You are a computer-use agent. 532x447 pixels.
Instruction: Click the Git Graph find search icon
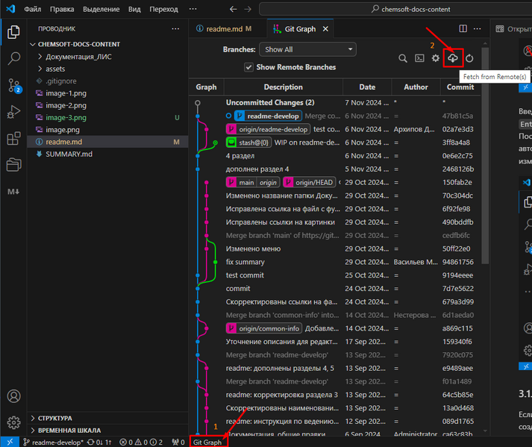(403, 58)
